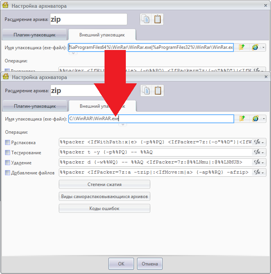The height and width of the screenshot is (274, 271).
Task: Enable the Распаковка checkbox in the lower dialog
Action: point(8,143)
